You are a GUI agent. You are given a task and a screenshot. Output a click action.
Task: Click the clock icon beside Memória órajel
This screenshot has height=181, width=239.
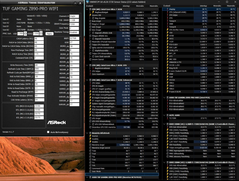(x=90, y=145)
